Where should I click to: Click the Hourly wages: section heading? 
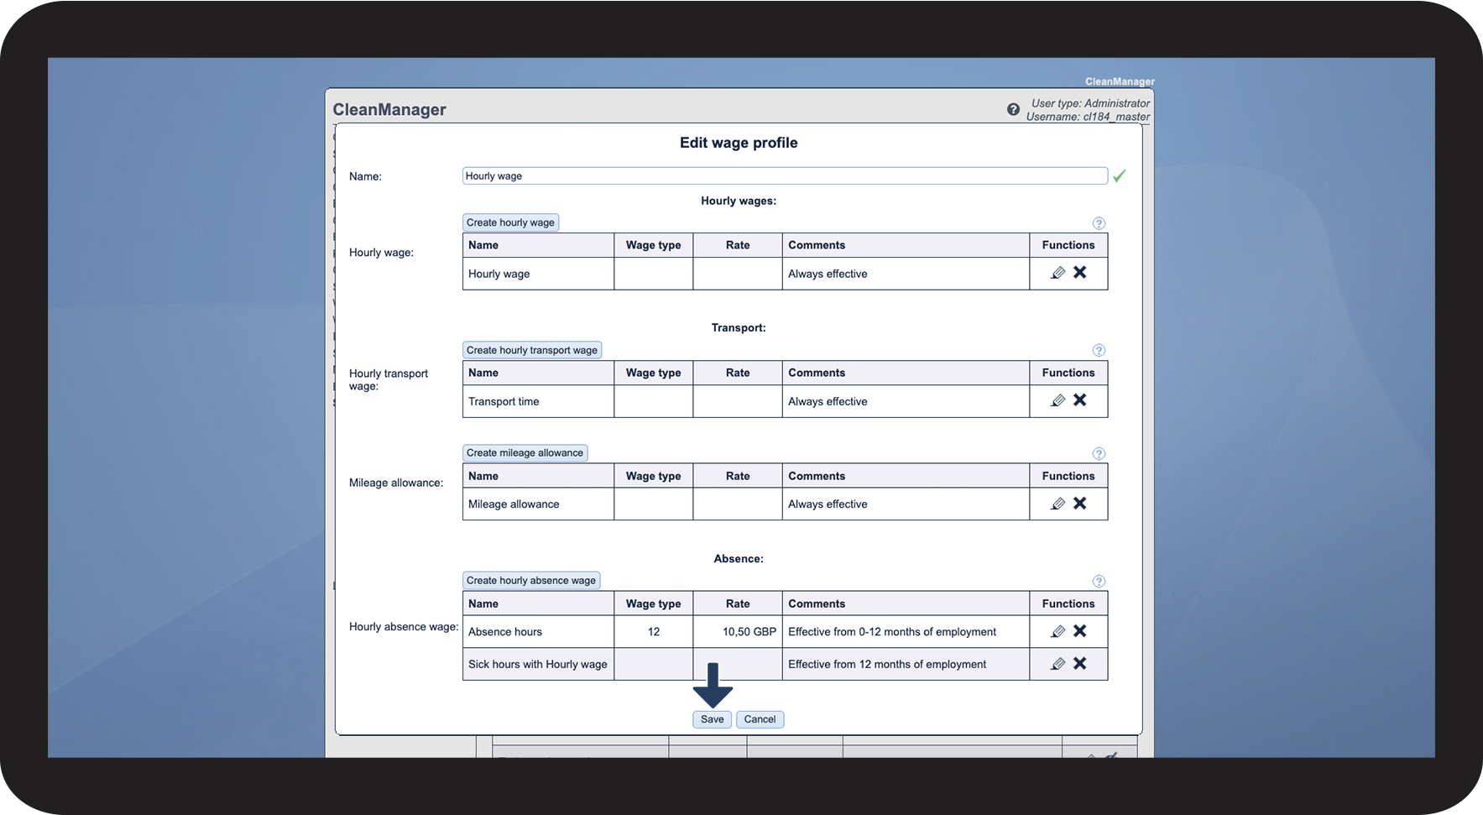tap(739, 201)
